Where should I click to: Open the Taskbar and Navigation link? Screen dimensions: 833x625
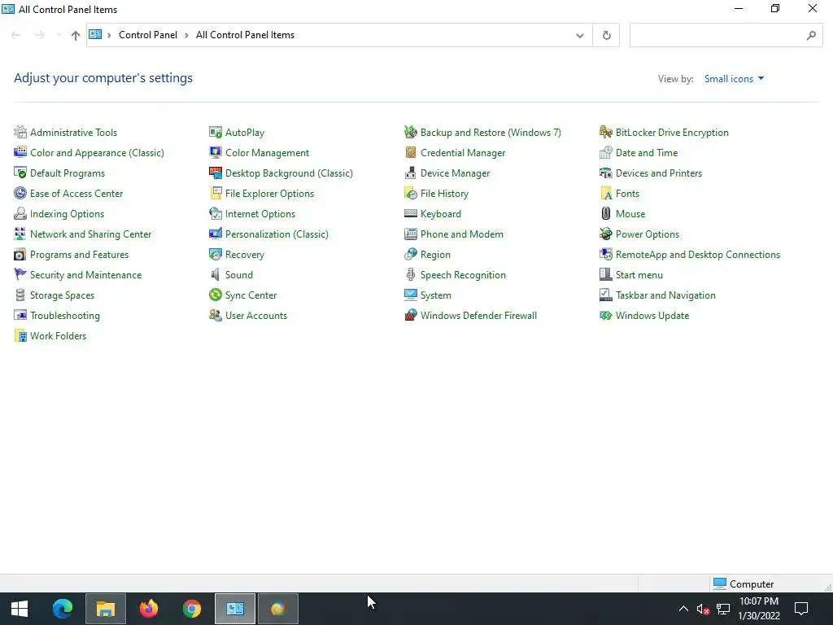tap(665, 295)
